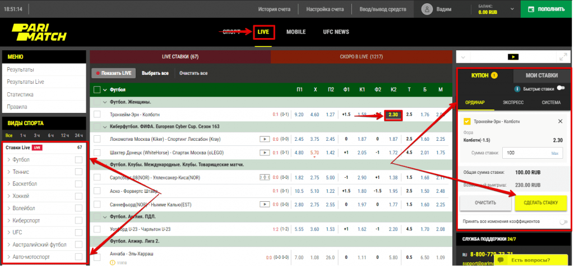Click the red record dot on Показать LIVE

point(98,73)
